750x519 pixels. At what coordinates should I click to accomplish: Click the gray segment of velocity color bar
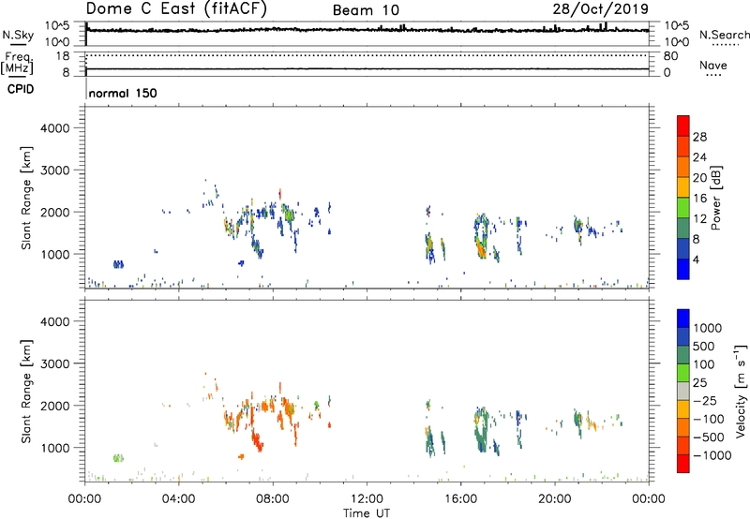683,391
